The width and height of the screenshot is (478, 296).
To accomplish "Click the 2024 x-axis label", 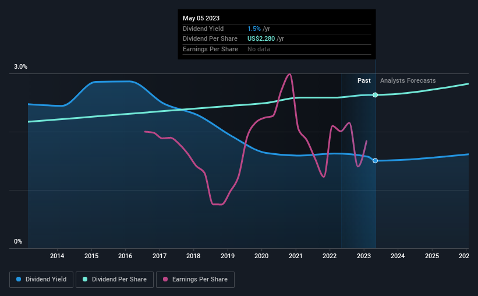I will pos(398,256).
